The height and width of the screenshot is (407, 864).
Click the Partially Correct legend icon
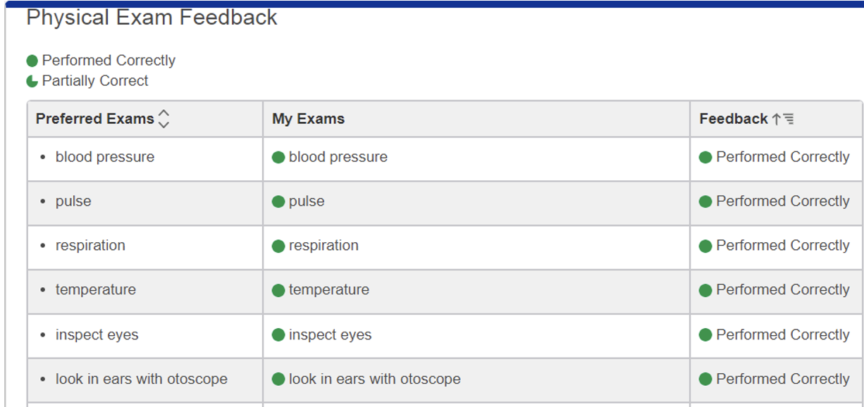tap(32, 82)
